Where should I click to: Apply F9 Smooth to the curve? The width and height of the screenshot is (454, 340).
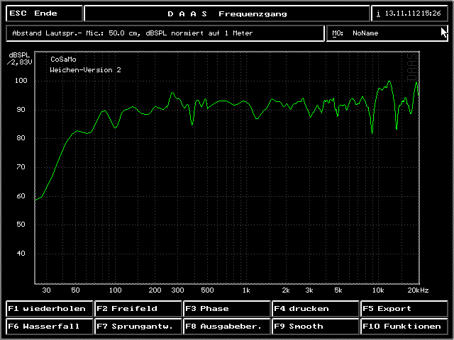coord(315,327)
